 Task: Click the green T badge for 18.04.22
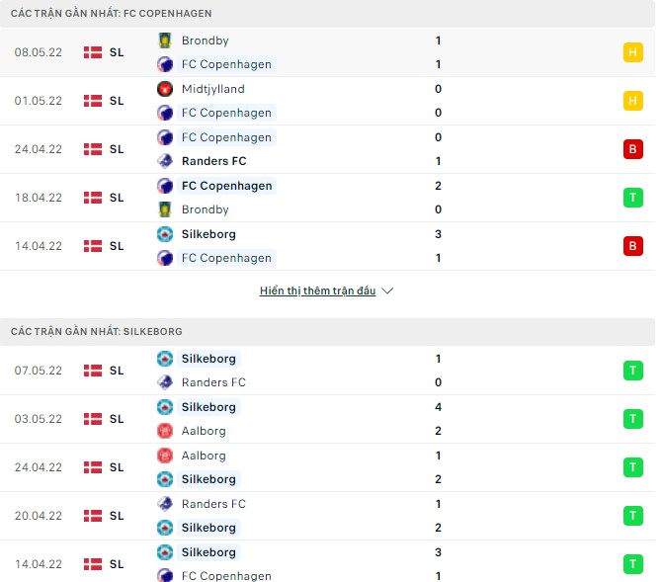coord(632,198)
